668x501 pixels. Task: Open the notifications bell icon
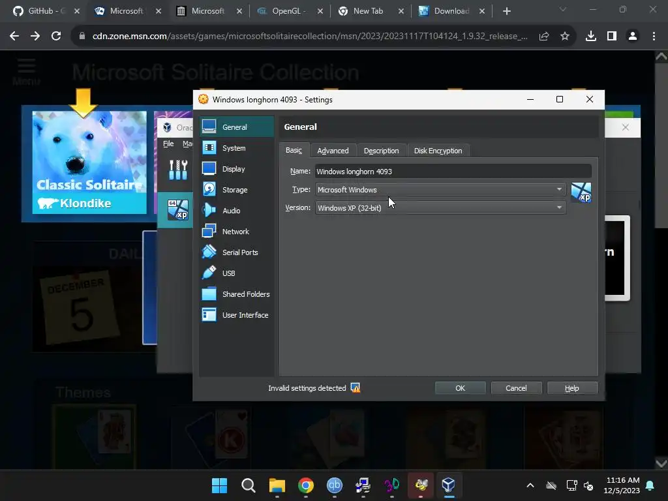pyautogui.click(x=650, y=485)
